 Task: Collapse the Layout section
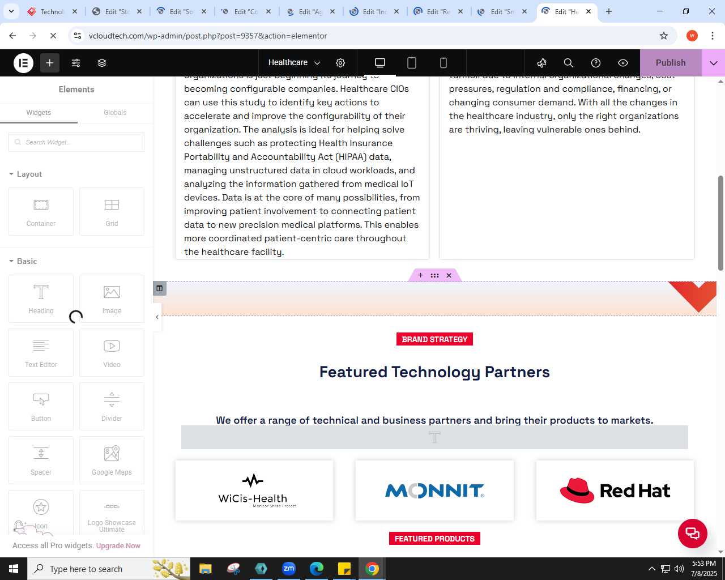pos(25,174)
